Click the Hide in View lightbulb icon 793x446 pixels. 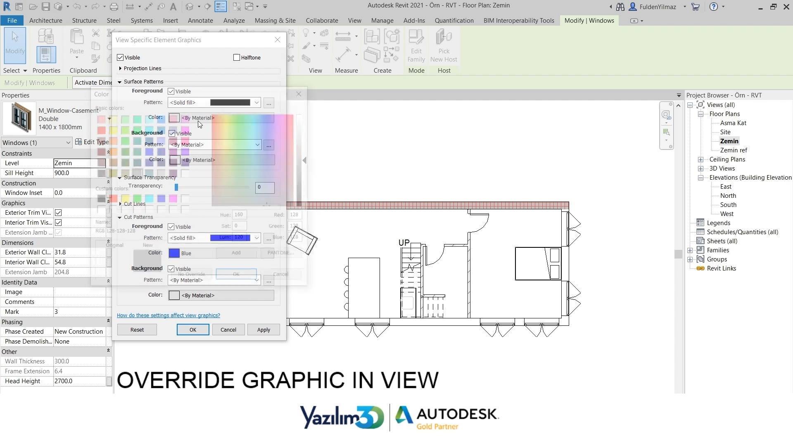pos(306,33)
